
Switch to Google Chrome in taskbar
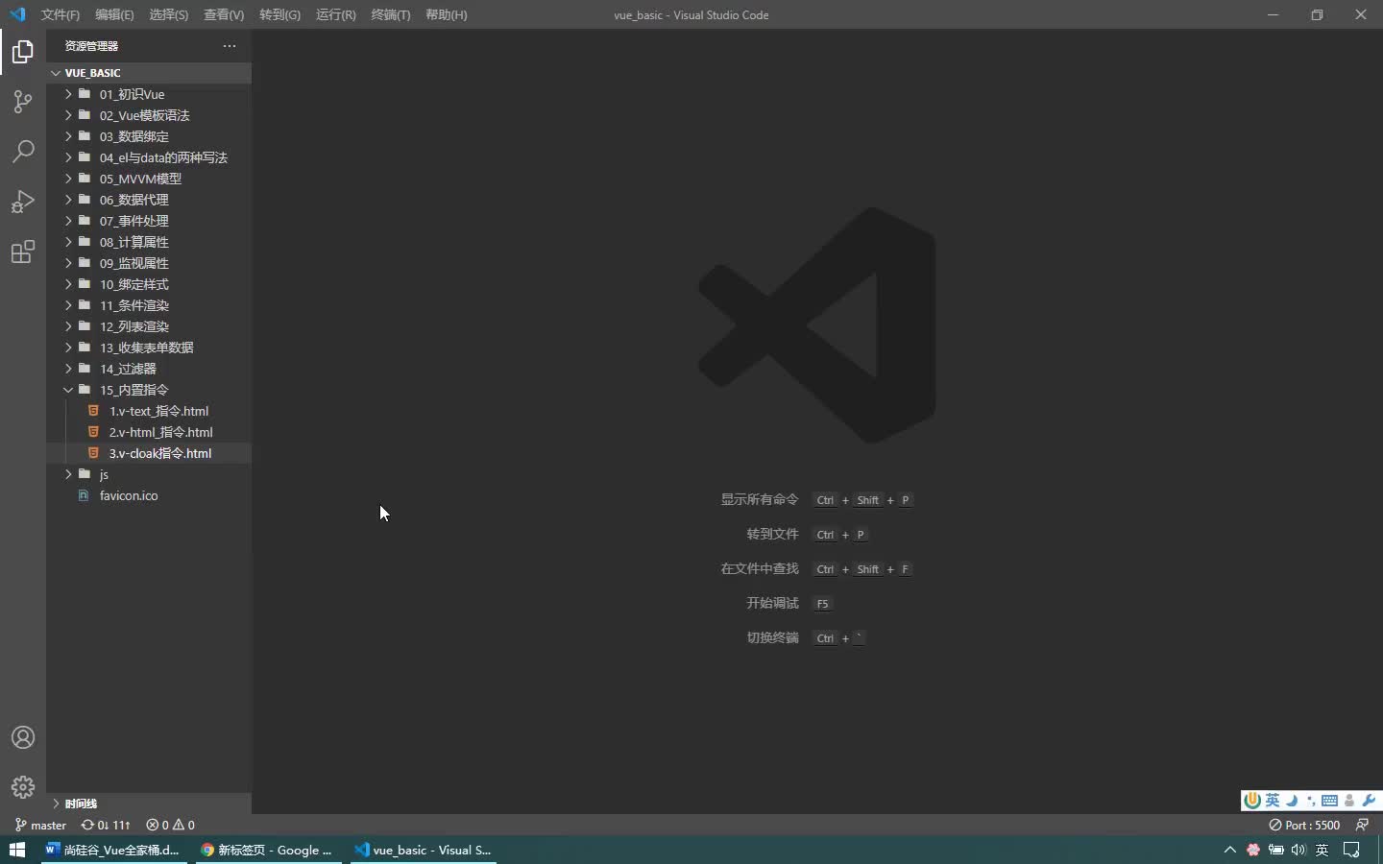tap(267, 850)
